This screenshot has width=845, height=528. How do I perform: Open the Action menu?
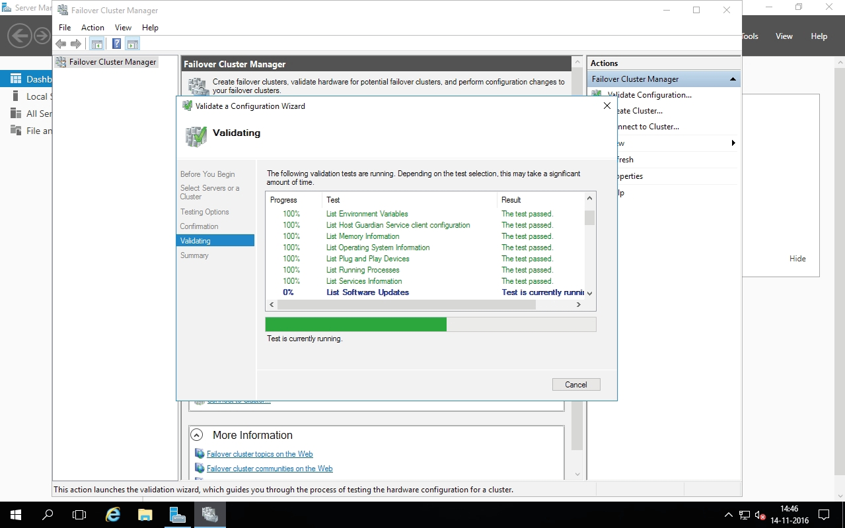[x=92, y=28]
